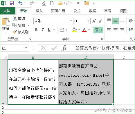Click the wén phonetic guide icon
The height and width of the screenshot is (114, 135).
[x=97, y=30]
